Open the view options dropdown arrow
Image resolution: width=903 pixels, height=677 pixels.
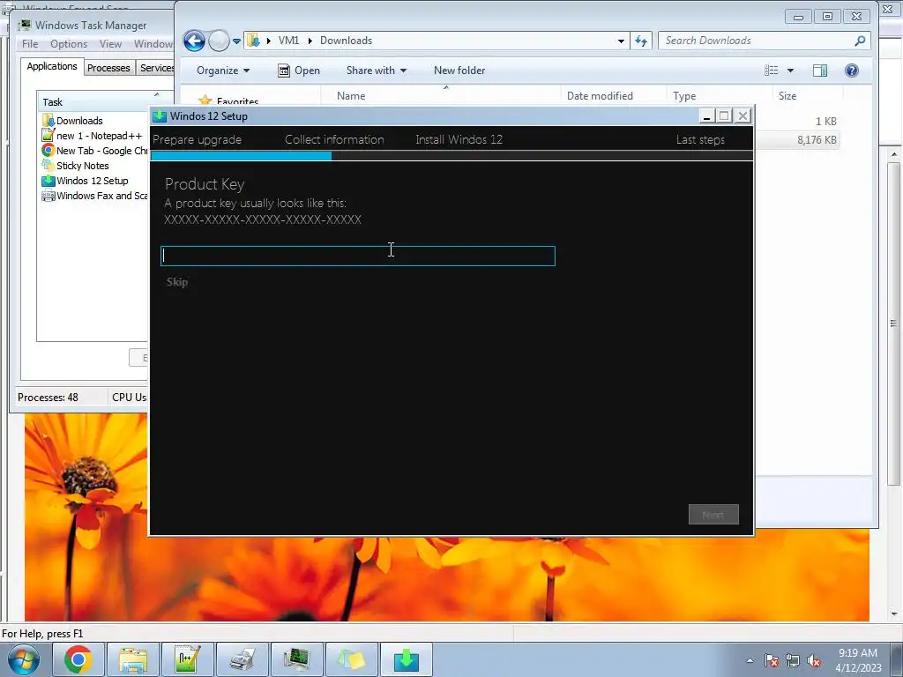(x=790, y=71)
